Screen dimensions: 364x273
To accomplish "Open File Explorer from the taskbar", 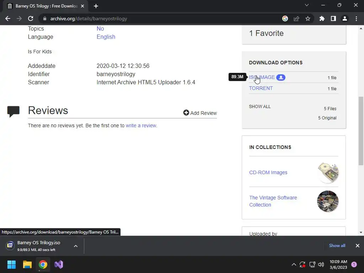I will [27, 264].
